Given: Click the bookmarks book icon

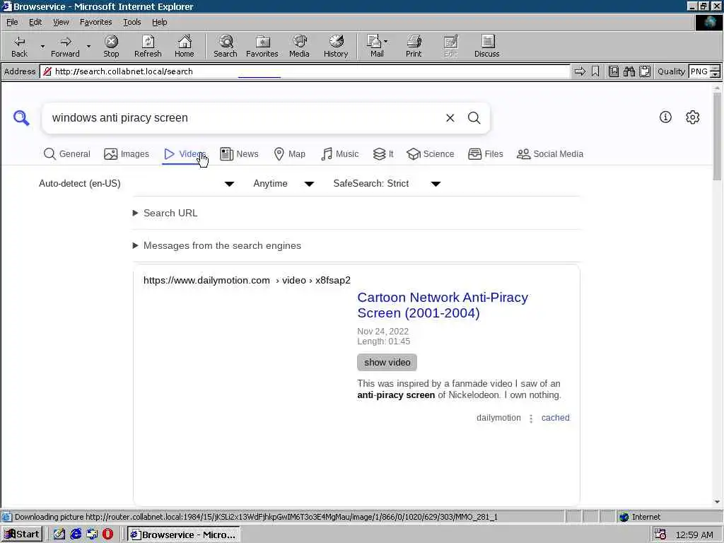Looking at the screenshot, I should tap(613, 71).
